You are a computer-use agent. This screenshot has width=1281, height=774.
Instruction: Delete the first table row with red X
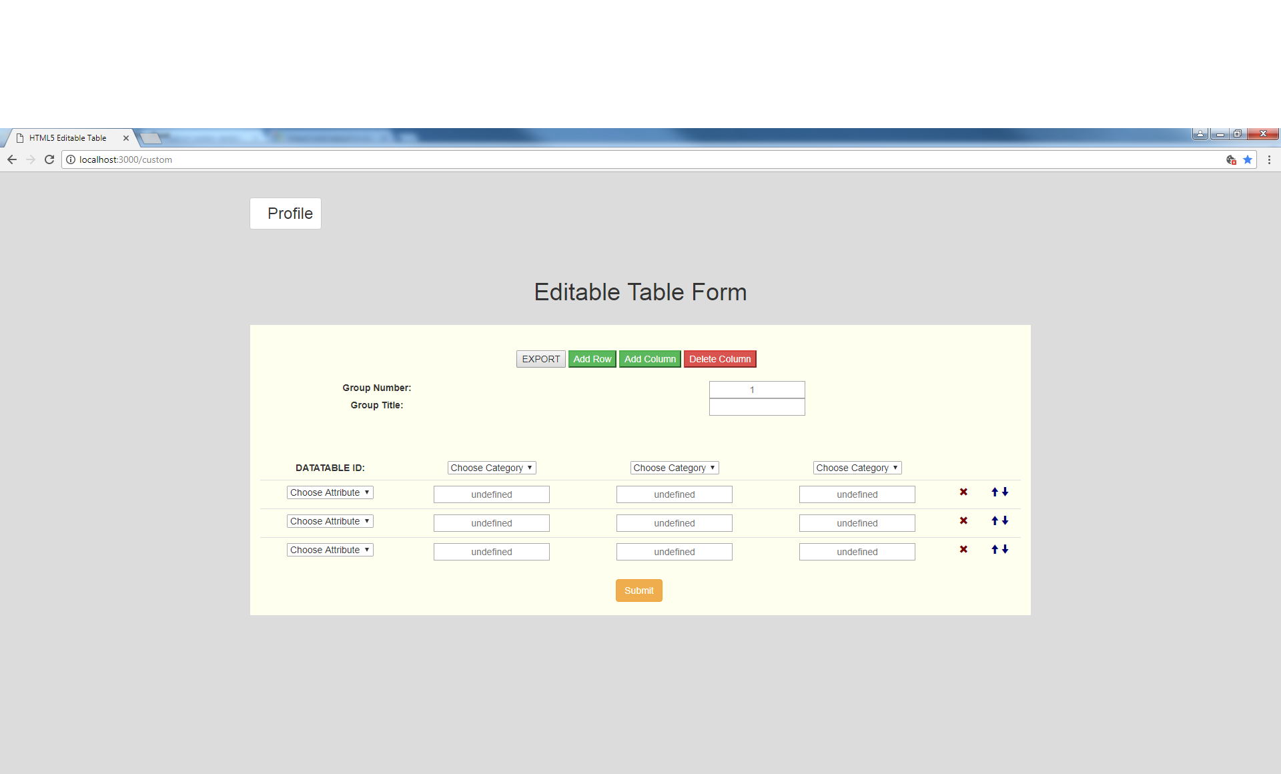963,492
